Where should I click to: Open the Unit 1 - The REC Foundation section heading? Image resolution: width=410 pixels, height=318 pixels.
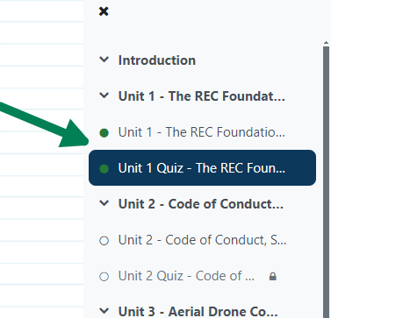[202, 96]
